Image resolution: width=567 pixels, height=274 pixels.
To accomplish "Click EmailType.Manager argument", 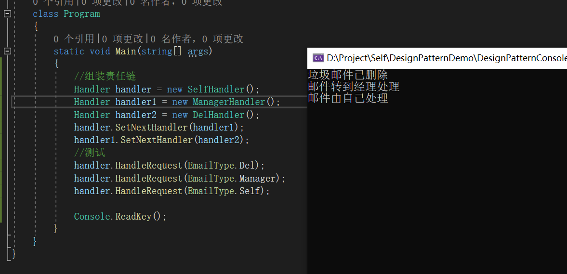I will click(x=231, y=179).
